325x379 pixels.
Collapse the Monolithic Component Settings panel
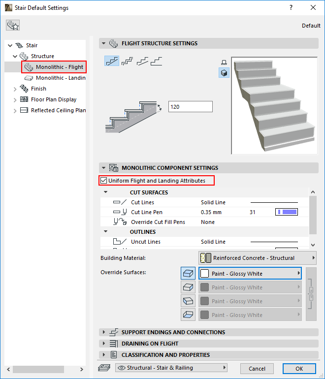pyautogui.click(x=104, y=167)
